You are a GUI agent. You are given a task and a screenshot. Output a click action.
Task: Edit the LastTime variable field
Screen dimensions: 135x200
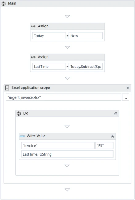49,67
